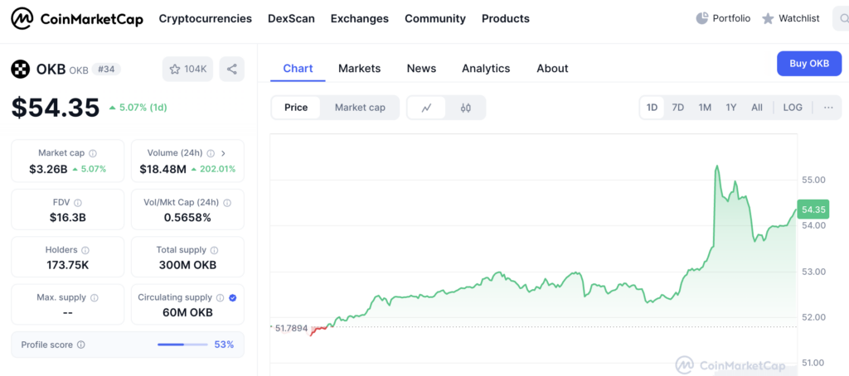Select the Market cap toggle
Viewport: 849px width, 376px height.
[x=360, y=108]
